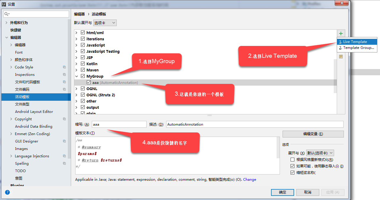This screenshot has height=200, width=380.
Task: Click the project-level icon beside Language Injections
Action: pos(64,156)
